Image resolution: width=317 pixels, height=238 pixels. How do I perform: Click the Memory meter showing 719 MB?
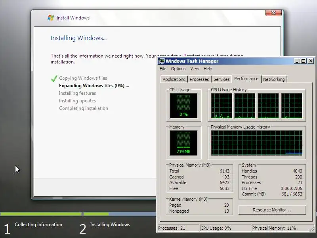(183, 143)
